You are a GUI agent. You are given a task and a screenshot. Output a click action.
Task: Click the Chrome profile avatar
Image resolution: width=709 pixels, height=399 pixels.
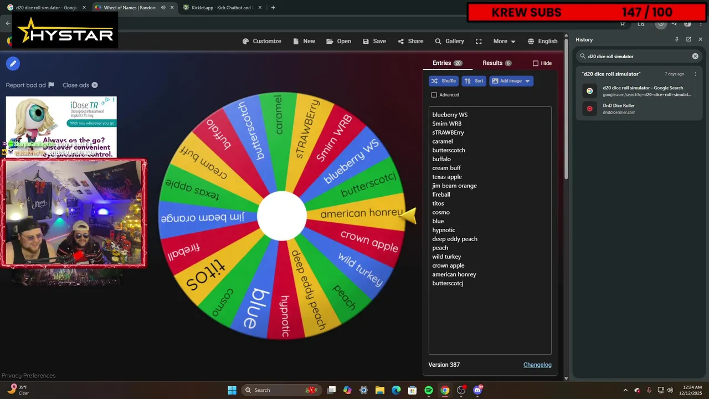pos(687,24)
